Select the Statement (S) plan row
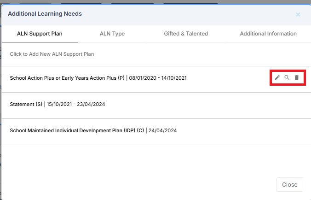The image size is (311, 200). tap(58, 105)
